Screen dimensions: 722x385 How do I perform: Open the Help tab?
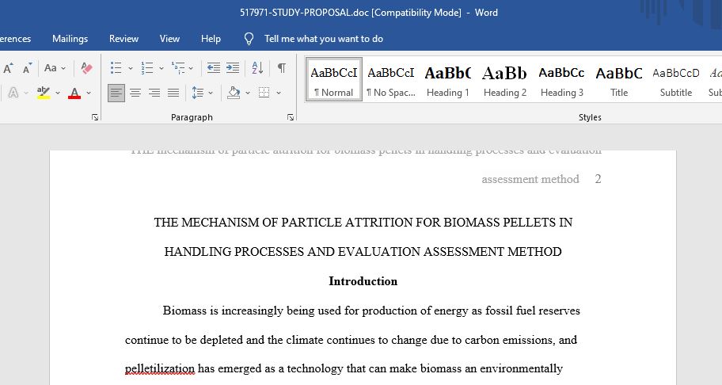click(211, 39)
